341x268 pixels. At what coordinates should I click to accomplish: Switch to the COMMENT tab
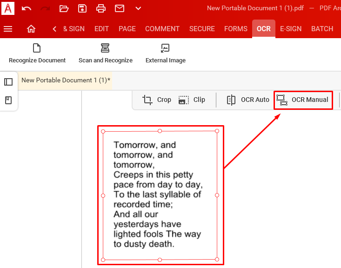click(x=162, y=29)
